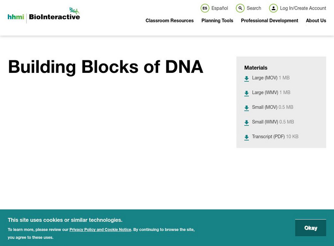Open the Planning Tools menu

(217, 20)
